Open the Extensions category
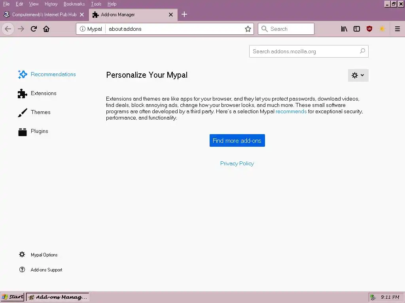The image size is (405, 303). coord(37,93)
